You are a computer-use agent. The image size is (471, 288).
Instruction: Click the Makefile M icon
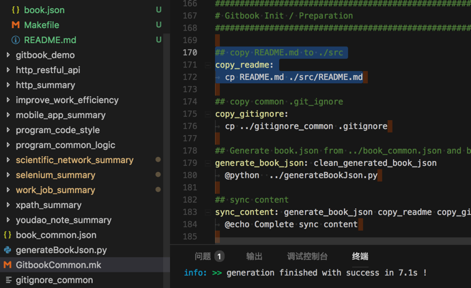tap(16, 25)
